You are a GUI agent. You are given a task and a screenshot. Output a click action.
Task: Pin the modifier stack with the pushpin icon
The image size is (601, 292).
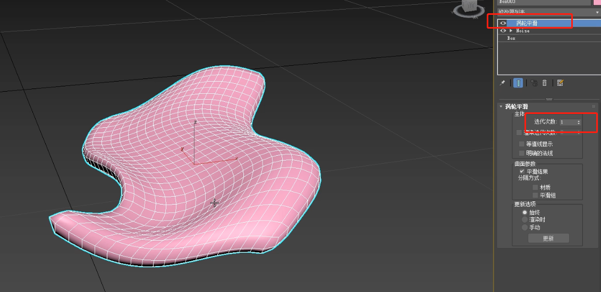coord(502,83)
